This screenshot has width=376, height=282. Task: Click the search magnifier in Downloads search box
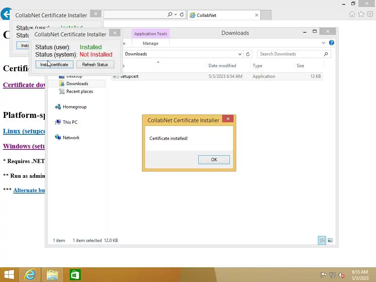[x=326, y=54]
